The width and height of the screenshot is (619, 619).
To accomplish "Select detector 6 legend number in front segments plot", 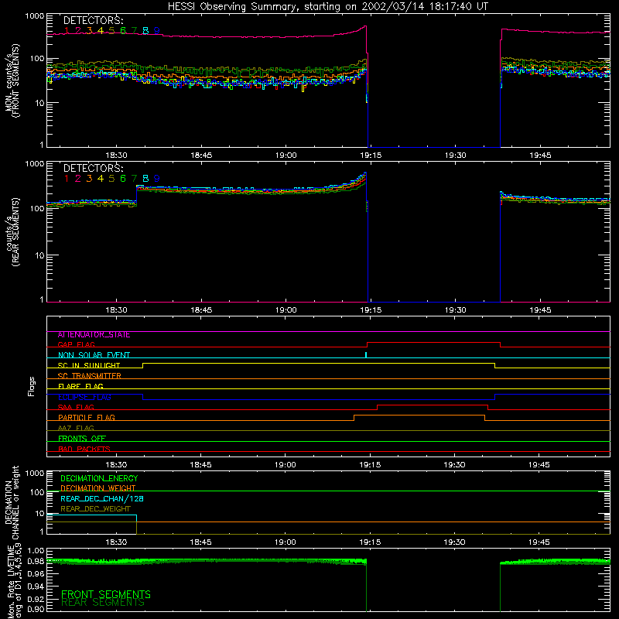I will [x=123, y=30].
